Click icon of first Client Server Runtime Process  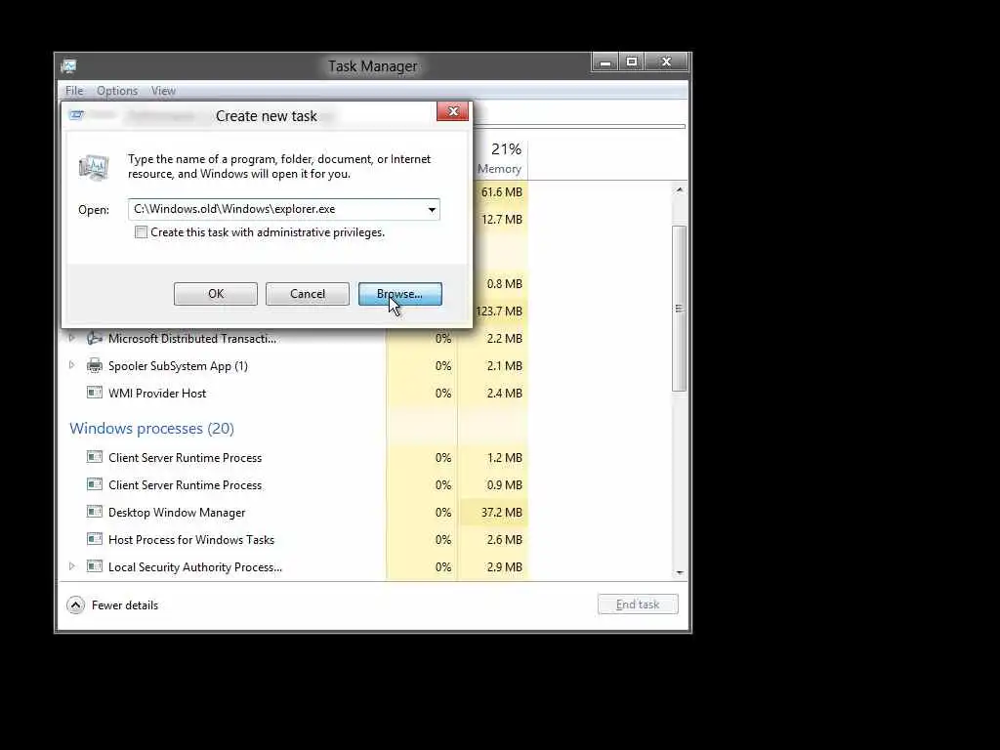95,457
